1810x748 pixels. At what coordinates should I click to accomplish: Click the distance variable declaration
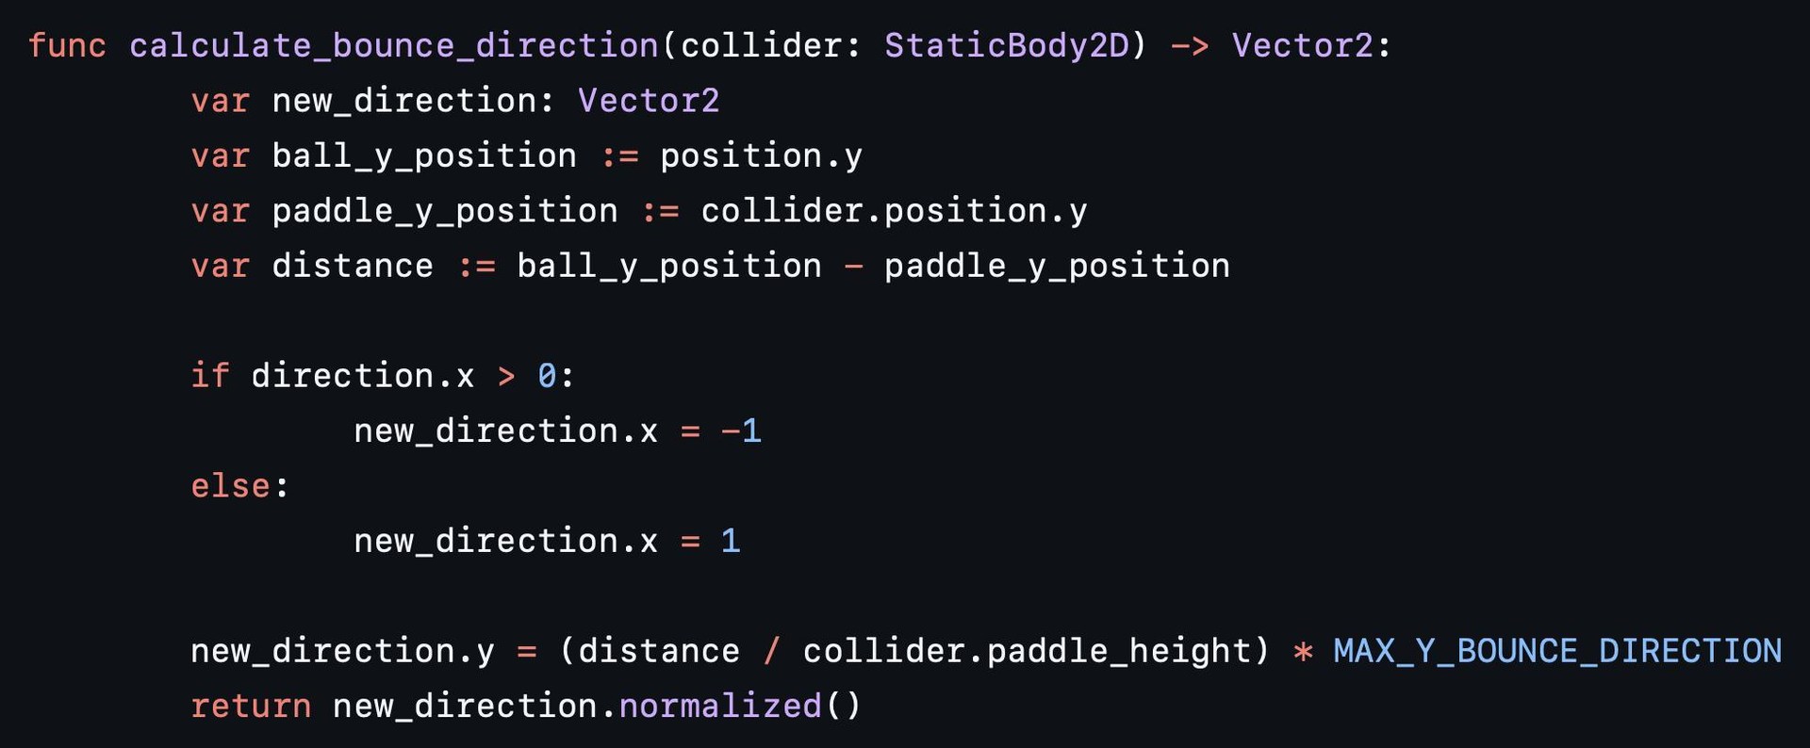353,266
